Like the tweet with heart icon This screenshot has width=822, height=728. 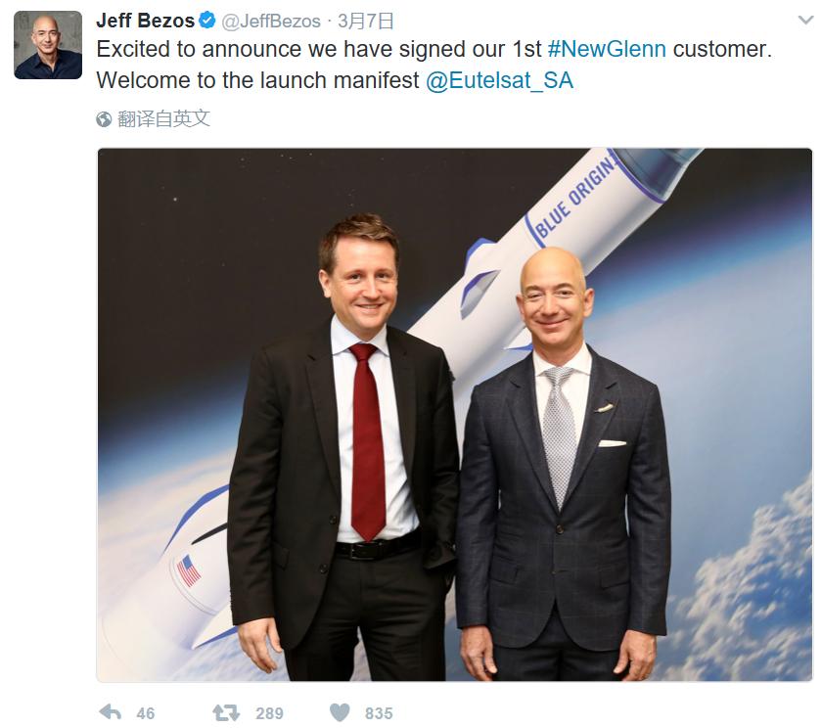[x=340, y=712]
